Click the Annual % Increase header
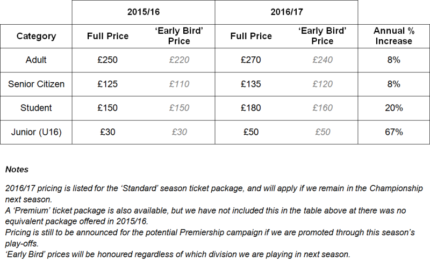 393,37
